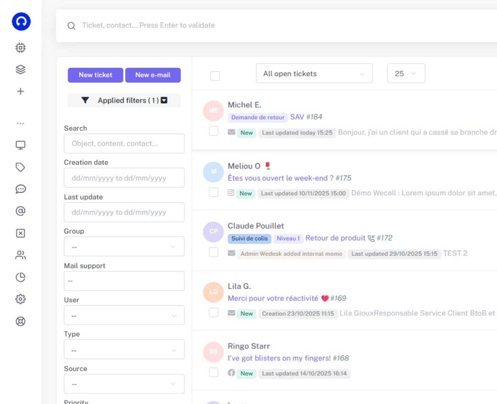
Task: Click the plus icon in sidebar
Action: [x=21, y=91]
